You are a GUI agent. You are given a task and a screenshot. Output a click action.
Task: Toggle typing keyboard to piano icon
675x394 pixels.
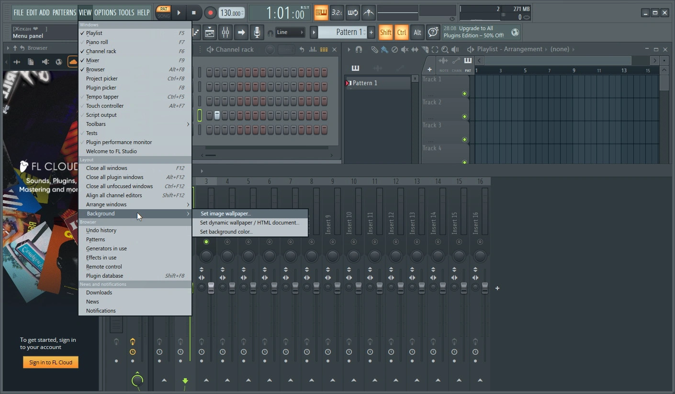tap(321, 13)
